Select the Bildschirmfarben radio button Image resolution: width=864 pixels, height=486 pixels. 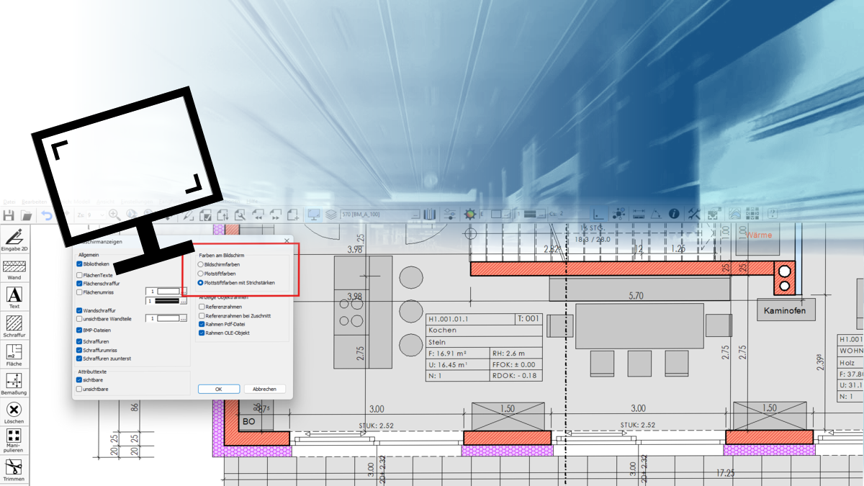(201, 265)
